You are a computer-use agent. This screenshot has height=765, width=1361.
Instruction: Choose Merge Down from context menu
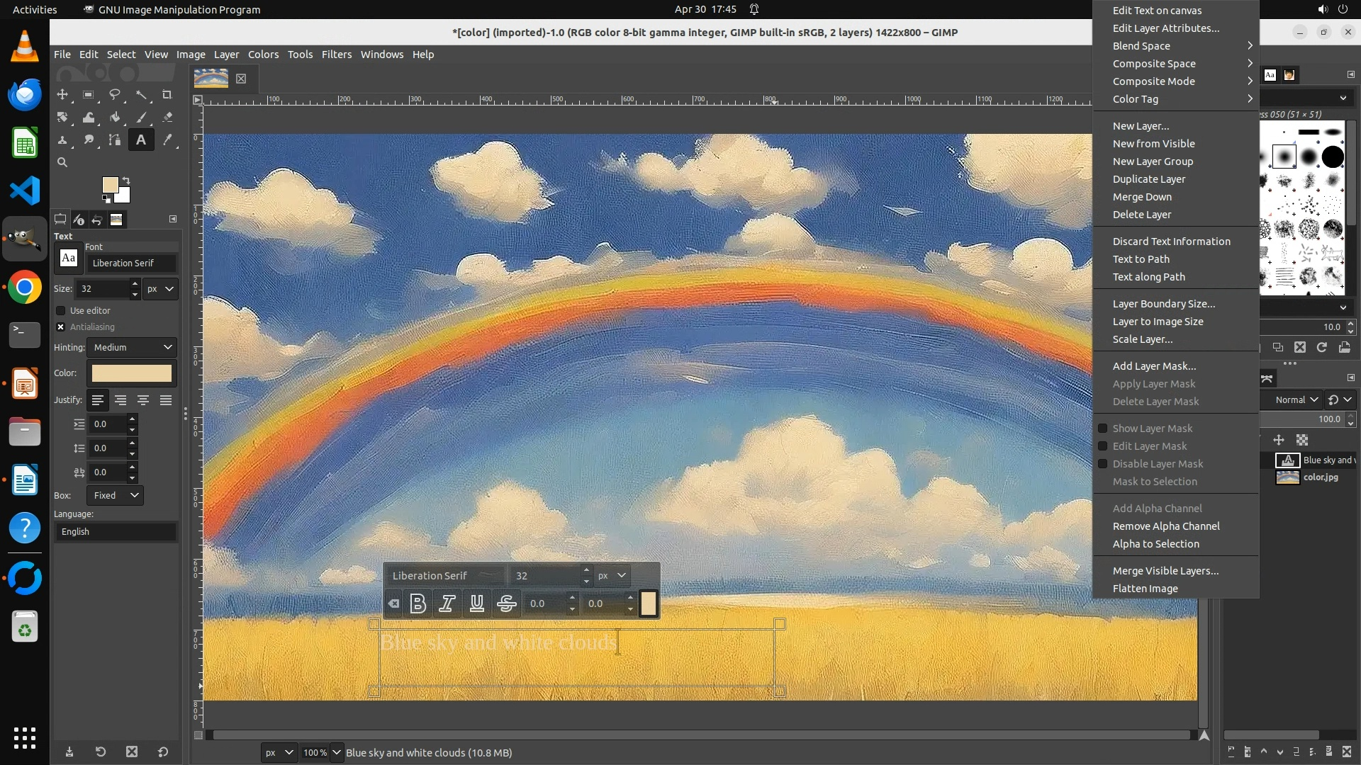tap(1142, 197)
